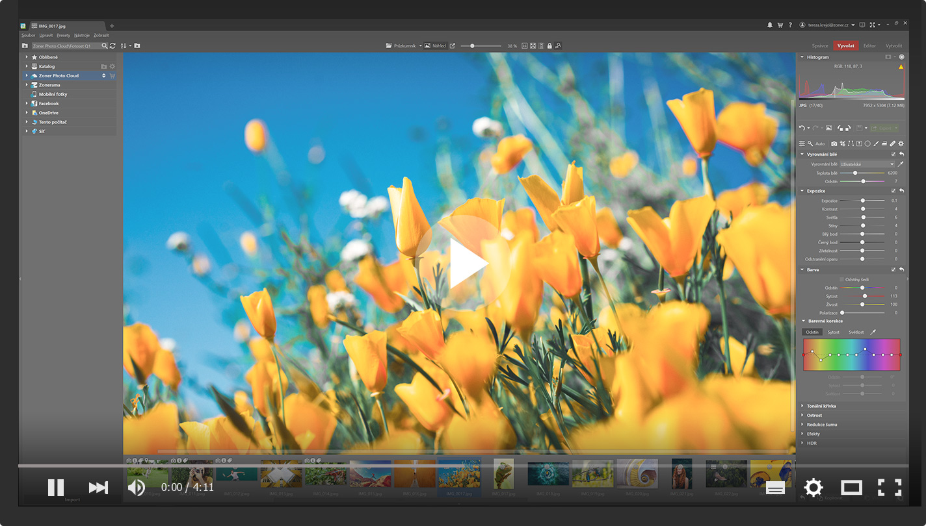Screen dimensions: 926x526
Task: Enter video full screen mode
Action: coord(890,487)
